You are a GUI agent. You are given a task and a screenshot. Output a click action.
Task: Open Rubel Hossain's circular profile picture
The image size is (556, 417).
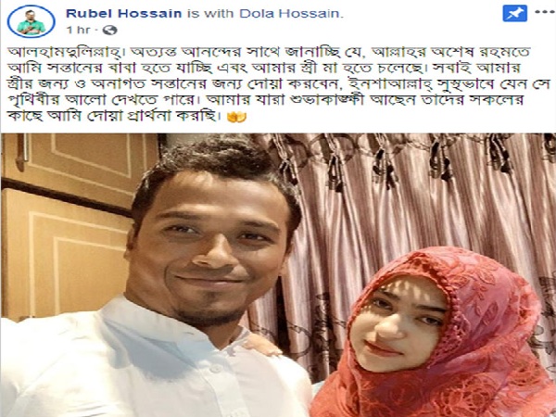point(32,21)
